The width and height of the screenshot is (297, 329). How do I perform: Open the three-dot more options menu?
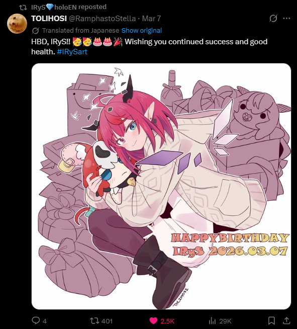pyautogui.click(x=286, y=19)
